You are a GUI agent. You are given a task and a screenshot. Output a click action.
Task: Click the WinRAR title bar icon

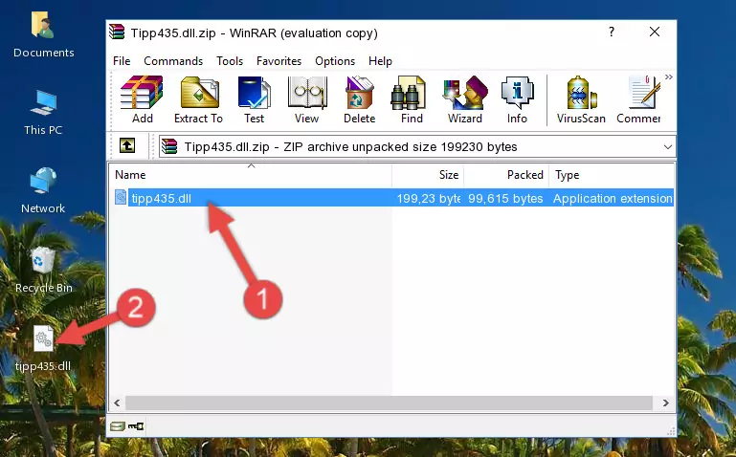pos(117,32)
